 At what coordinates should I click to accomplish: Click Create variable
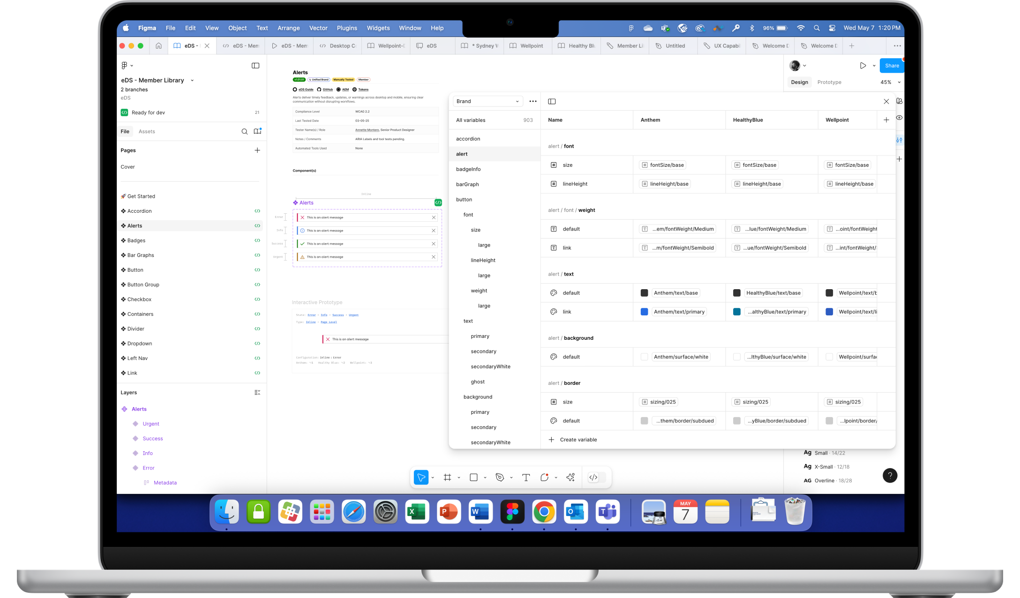[573, 440]
